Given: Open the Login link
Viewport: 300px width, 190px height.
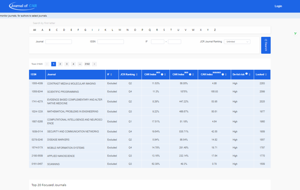Looking at the screenshot, I should tap(278, 6).
